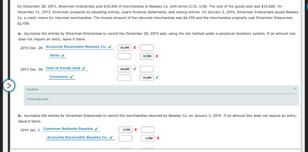Click the circular next-arrow button at left edge
The height and width of the screenshot is (152, 308).
coord(9,86)
